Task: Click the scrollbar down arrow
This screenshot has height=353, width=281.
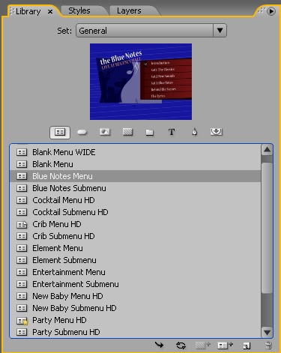Action: (267, 332)
